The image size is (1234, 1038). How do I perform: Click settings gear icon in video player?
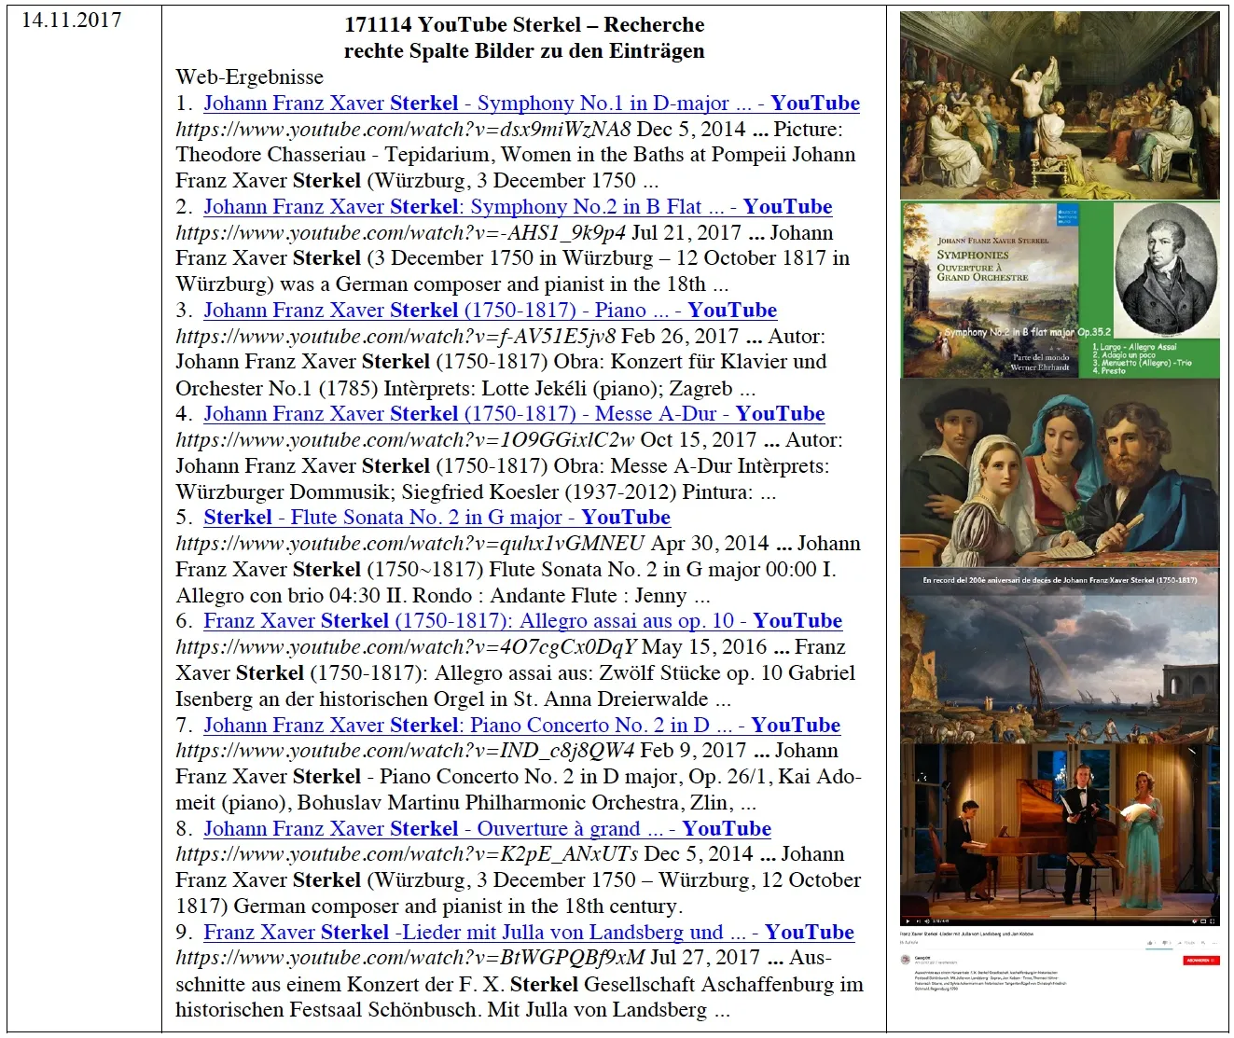[1195, 921]
